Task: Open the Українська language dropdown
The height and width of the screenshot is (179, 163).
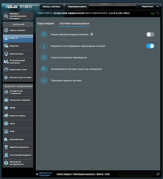Action: [x=148, y=7]
